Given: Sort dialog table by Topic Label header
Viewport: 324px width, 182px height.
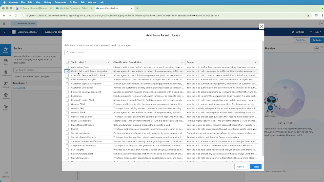Looking at the screenshot, I should (78, 62).
